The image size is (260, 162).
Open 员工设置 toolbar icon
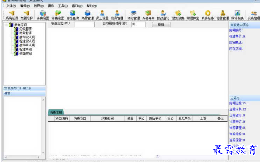102,15
